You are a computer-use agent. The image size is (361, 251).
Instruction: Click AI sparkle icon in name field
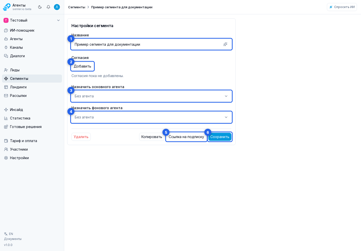click(225, 44)
